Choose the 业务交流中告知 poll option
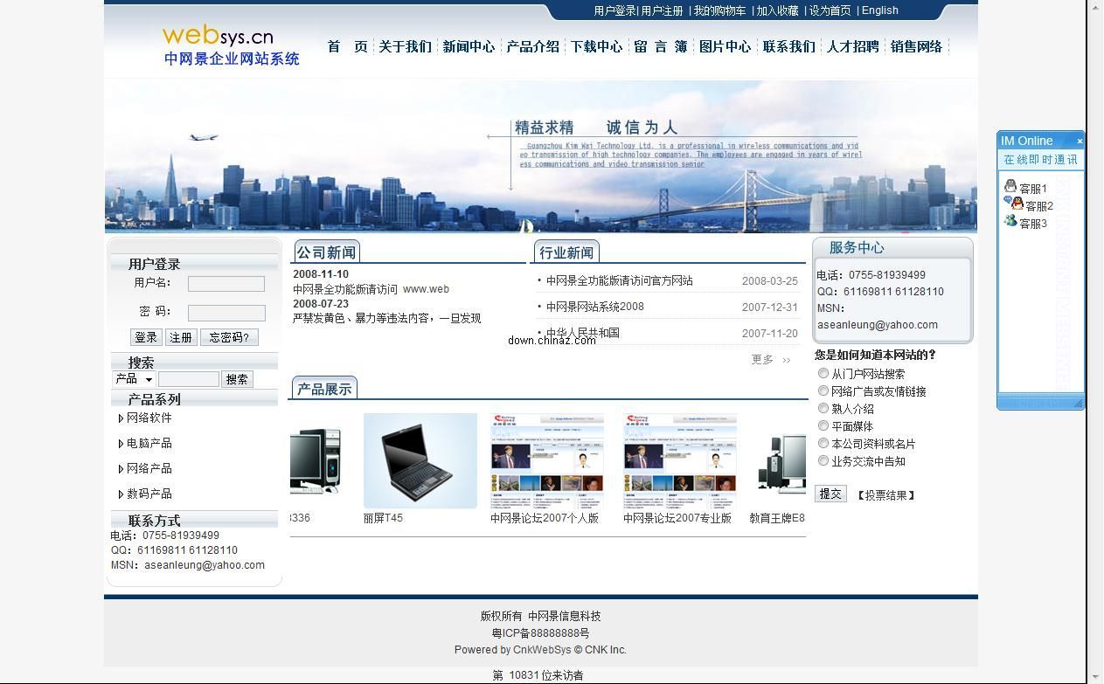 click(x=823, y=460)
